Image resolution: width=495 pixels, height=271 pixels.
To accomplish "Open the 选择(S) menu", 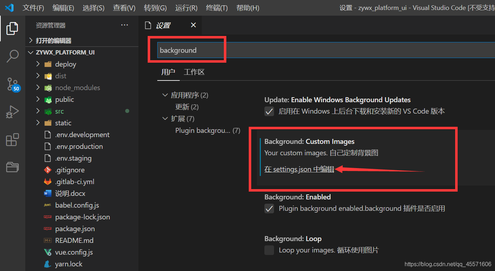I will coord(94,8).
